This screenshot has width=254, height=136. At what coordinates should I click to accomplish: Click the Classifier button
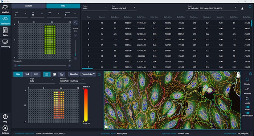click(74, 74)
